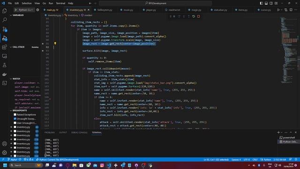This screenshot has height=169, width=300.
Task: Toggle the secondary side bar layout icon
Action: click(271, 3)
